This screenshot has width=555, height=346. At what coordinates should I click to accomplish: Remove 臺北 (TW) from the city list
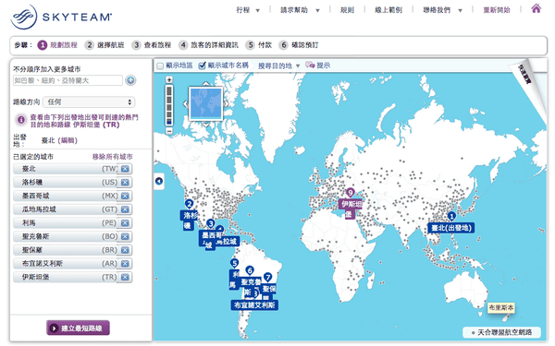pyautogui.click(x=125, y=169)
